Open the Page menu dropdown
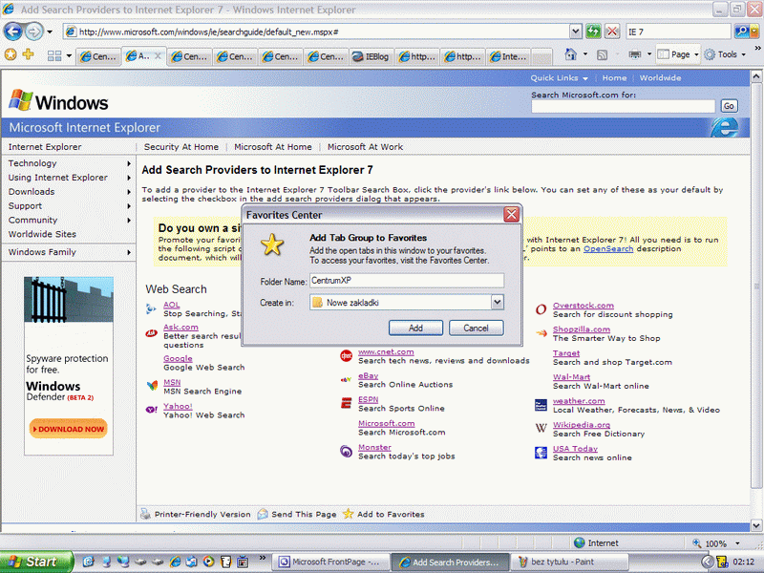The image size is (764, 573). (679, 55)
